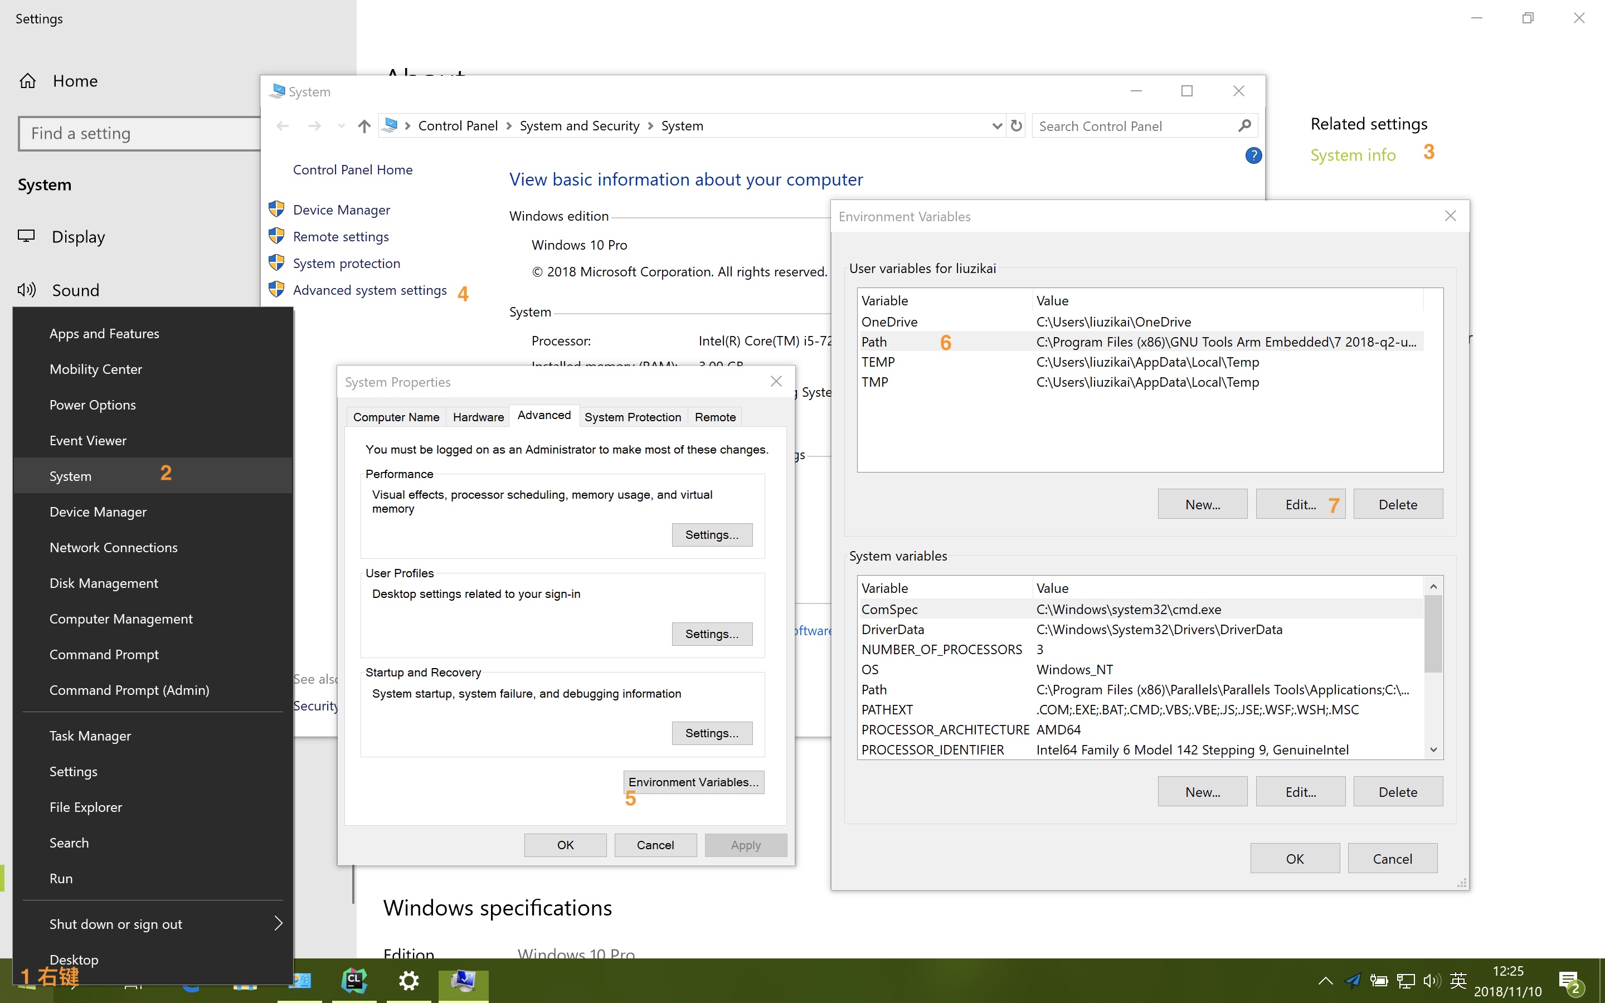This screenshot has height=1003, width=1605.
Task: Click Delete for system variables
Action: (x=1398, y=792)
